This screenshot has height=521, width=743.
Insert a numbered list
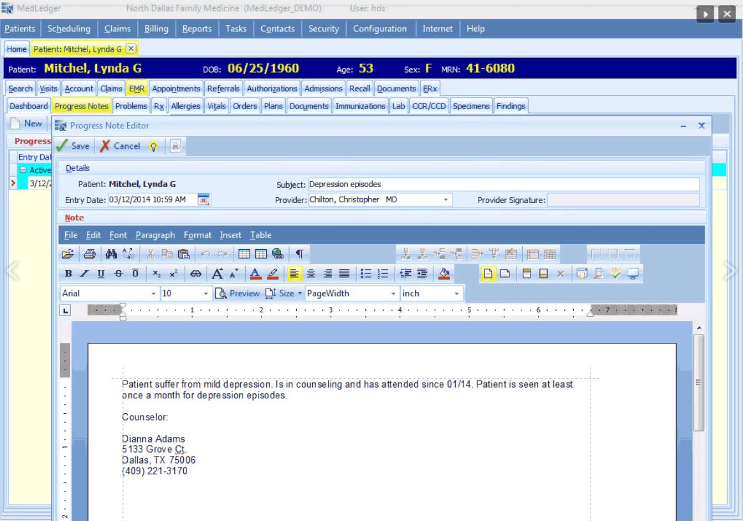tap(383, 273)
